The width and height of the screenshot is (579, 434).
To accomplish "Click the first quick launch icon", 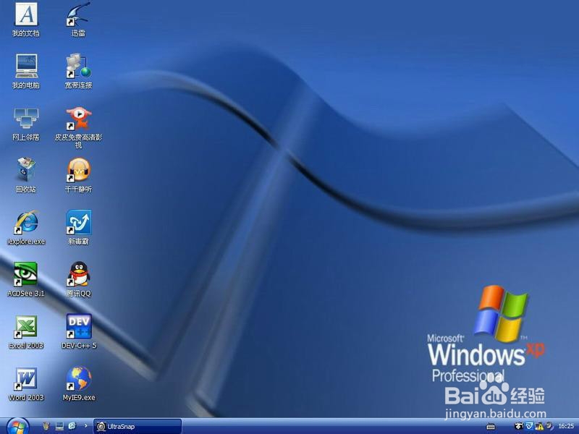I will [x=46, y=427].
